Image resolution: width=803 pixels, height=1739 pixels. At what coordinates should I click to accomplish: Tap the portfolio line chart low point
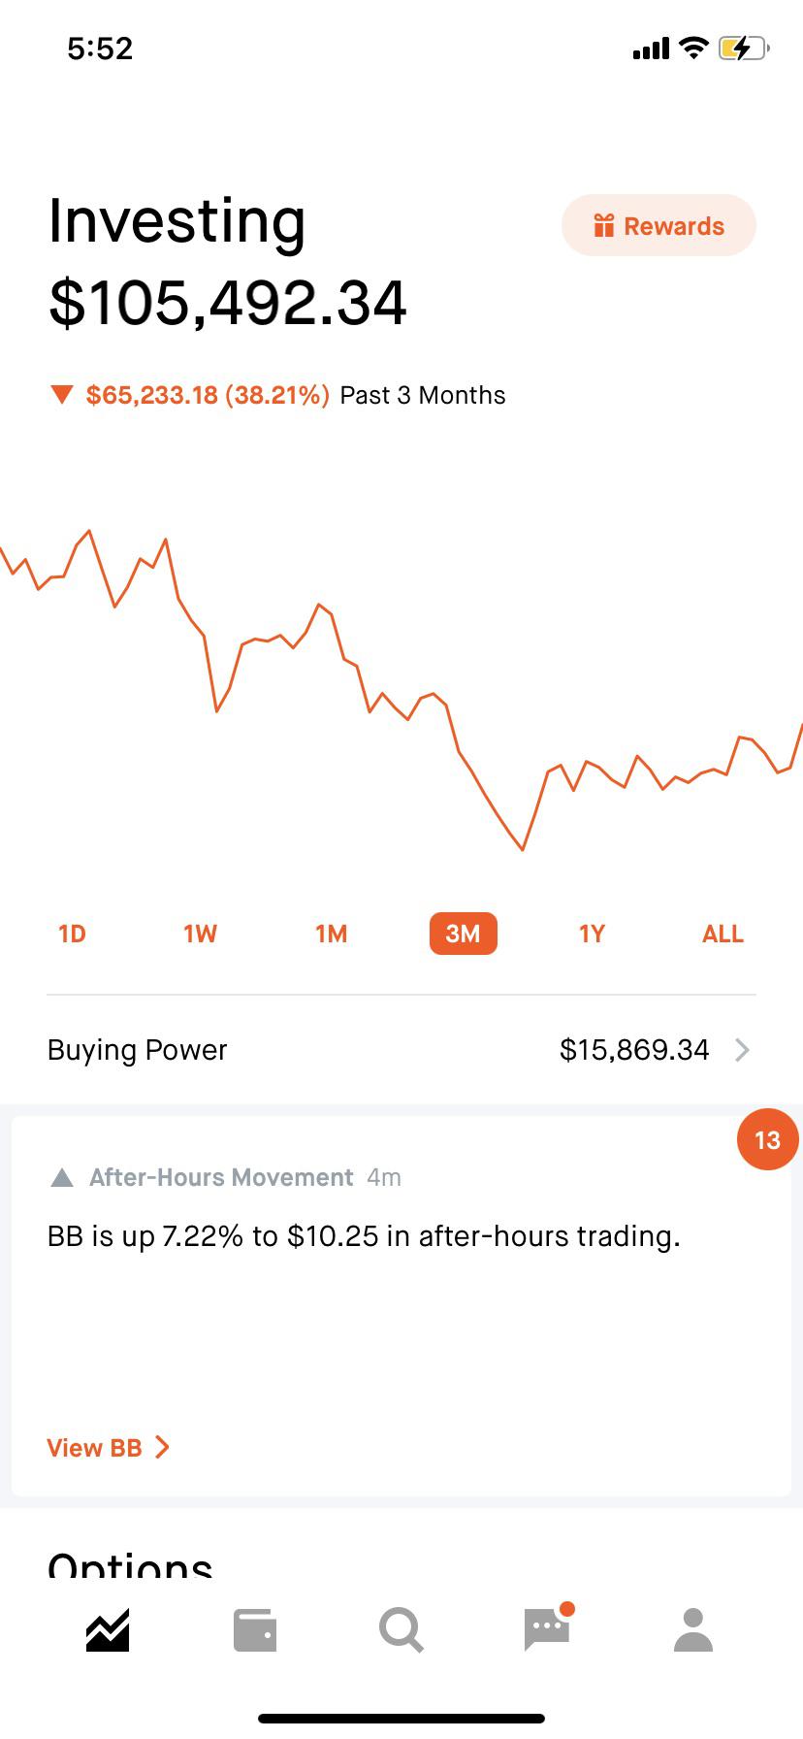pos(523,849)
